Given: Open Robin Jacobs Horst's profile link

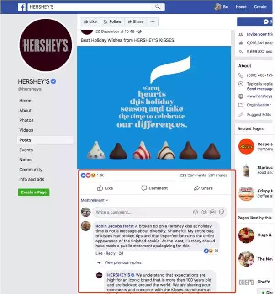Looking at the screenshot, I should tap(115, 226).
